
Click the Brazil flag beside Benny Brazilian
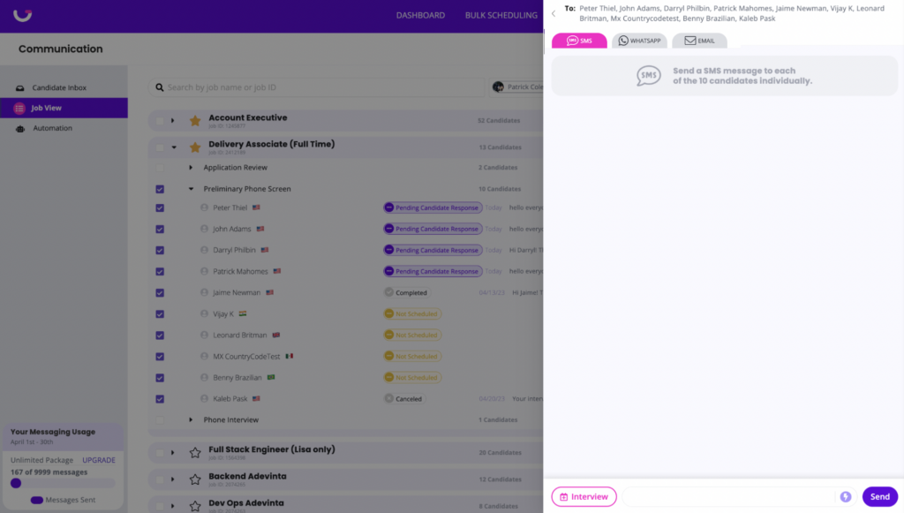point(271,378)
